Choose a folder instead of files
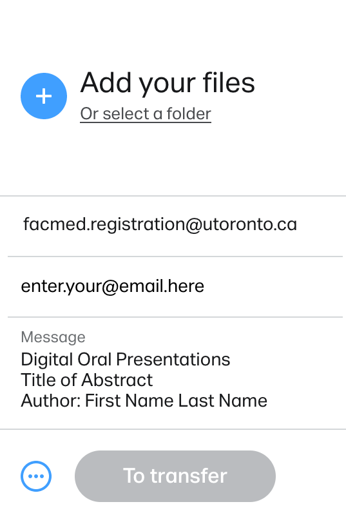The height and width of the screenshot is (513, 346). [146, 114]
